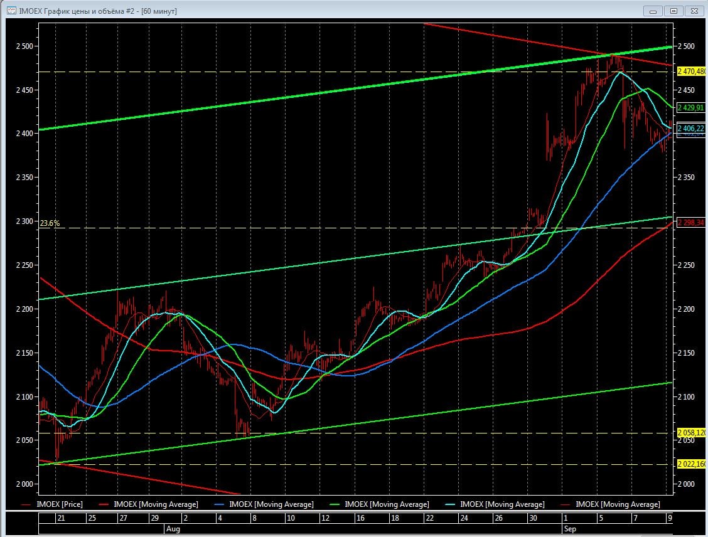Select the 2 022,16 price level label

click(692, 464)
